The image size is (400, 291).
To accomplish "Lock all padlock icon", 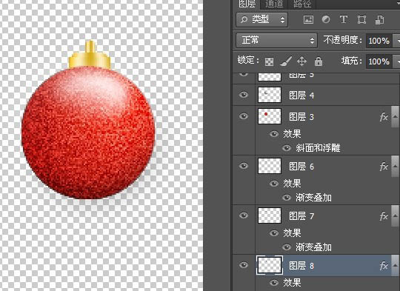I will tap(319, 61).
